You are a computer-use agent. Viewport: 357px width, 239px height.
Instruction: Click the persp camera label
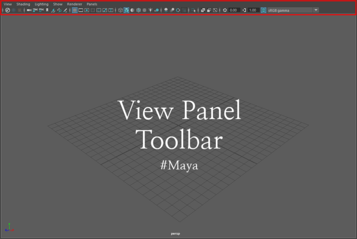175,234
